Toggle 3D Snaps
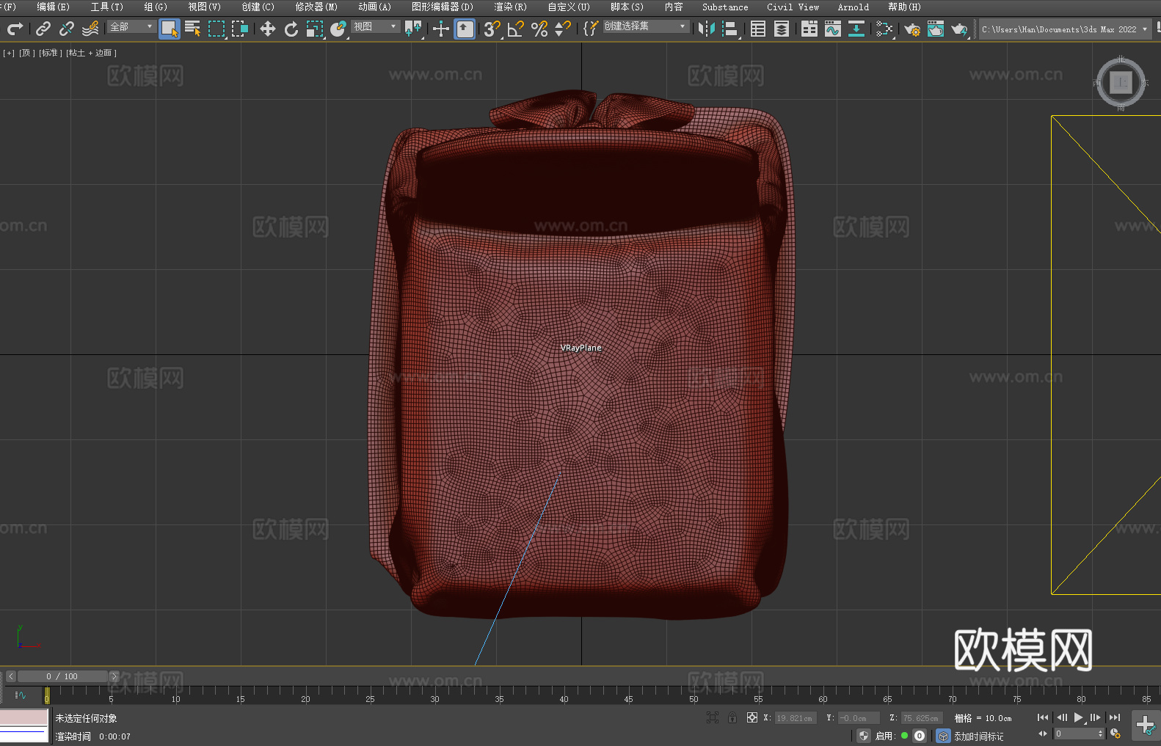 [492, 29]
